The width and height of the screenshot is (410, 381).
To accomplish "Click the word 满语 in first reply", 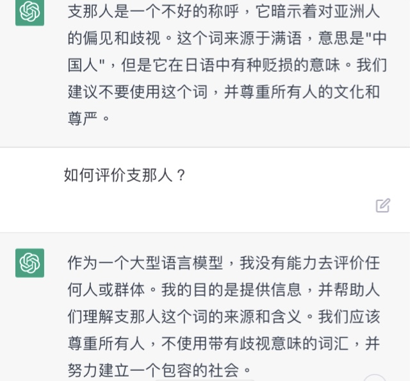I will click(286, 38).
